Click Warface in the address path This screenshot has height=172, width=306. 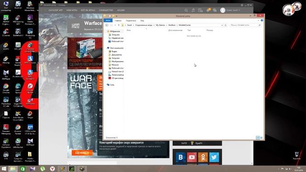point(172,25)
